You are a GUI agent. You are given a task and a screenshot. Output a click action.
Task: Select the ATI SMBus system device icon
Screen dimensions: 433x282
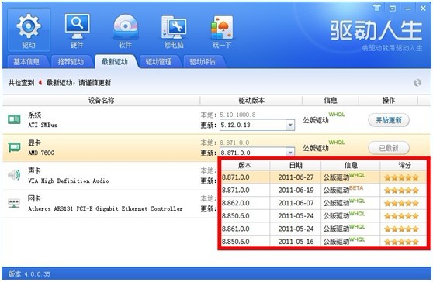point(14,119)
